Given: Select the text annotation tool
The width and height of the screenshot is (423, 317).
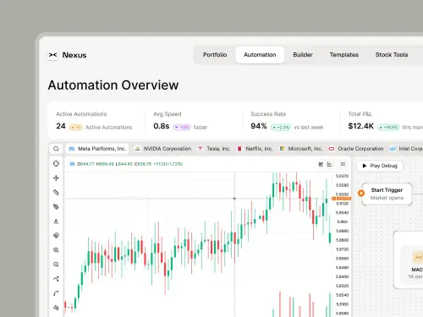Looking at the screenshot, I should coord(56,221).
